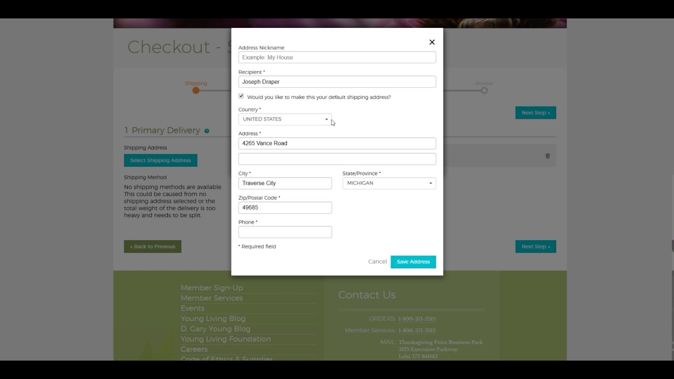
Task: Close the address dialog with the X
Action: [432, 42]
